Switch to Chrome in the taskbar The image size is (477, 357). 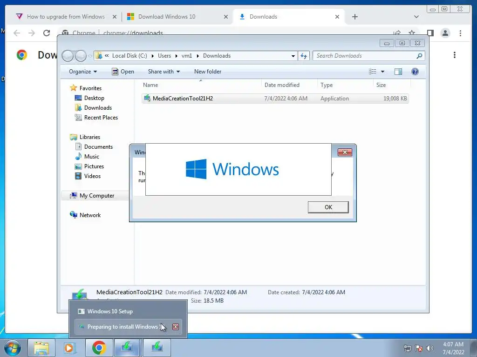coord(99,348)
